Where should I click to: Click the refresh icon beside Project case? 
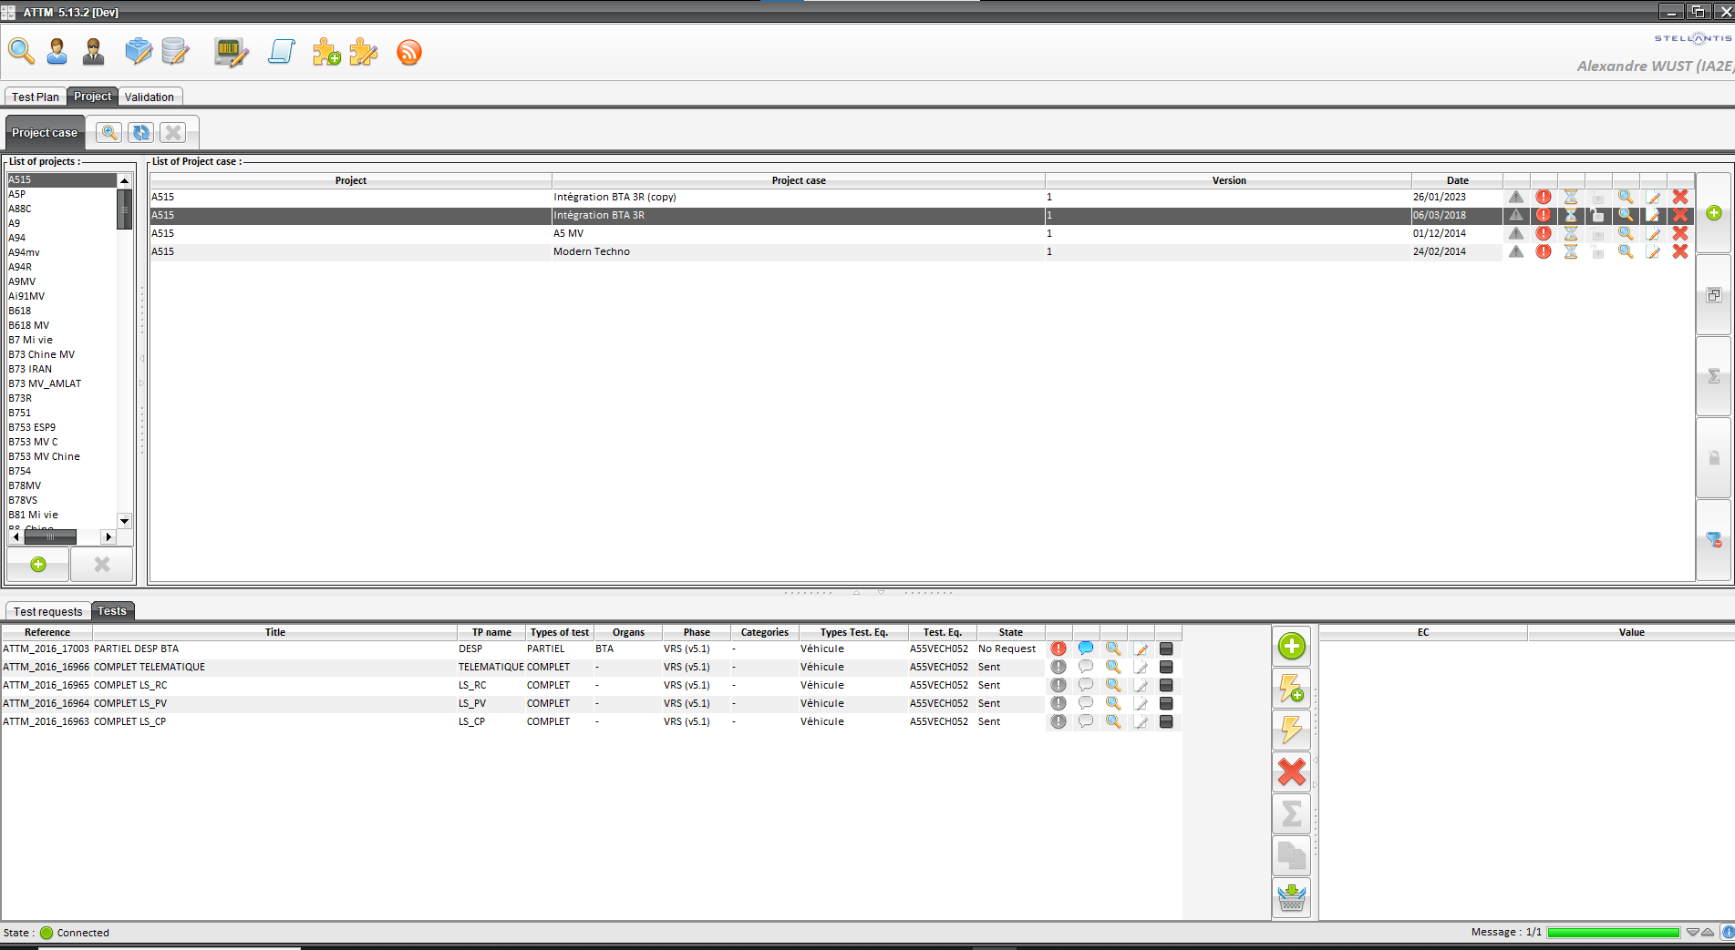click(140, 133)
